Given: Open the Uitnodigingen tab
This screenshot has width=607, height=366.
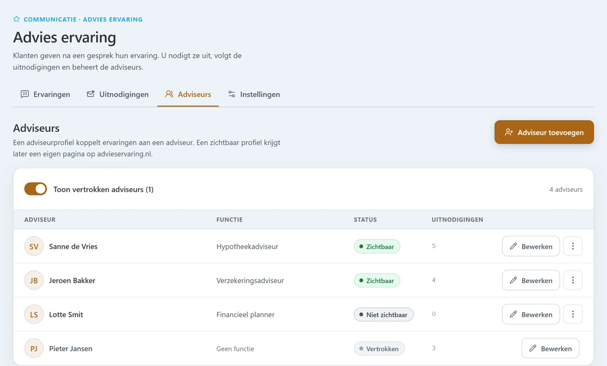Looking at the screenshot, I should [117, 94].
